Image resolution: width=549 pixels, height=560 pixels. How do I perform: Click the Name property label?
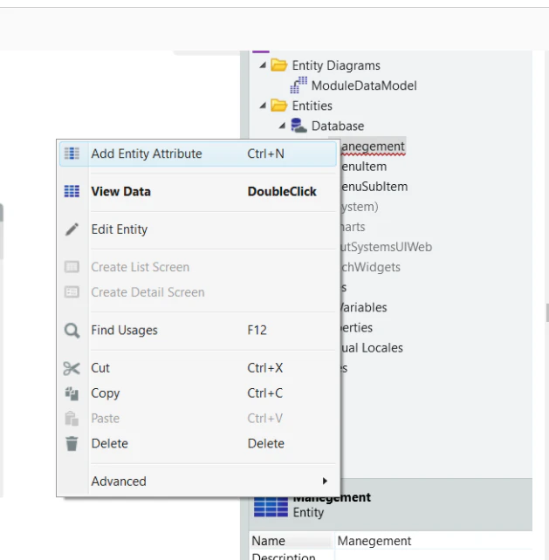coord(269,541)
